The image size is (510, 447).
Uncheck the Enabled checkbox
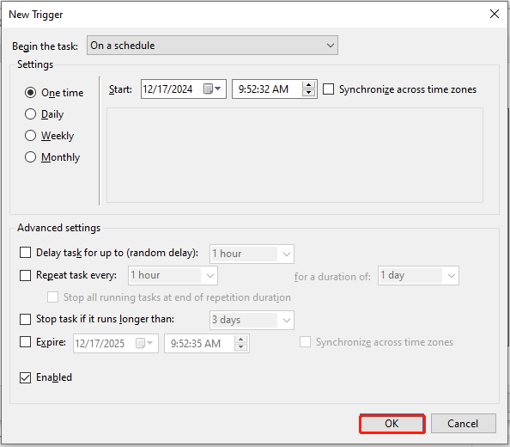pyautogui.click(x=26, y=377)
